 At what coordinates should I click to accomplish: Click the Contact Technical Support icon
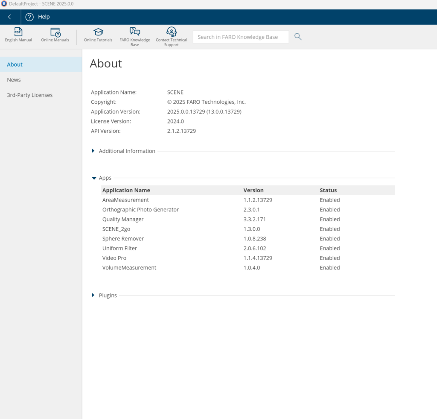click(x=171, y=32)
